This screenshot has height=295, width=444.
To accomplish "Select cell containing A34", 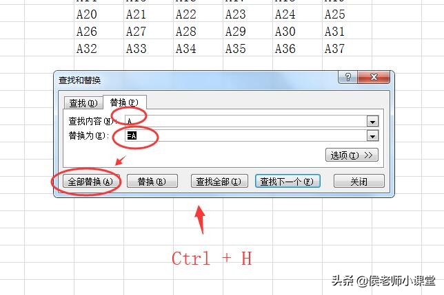I will [199, 48].
